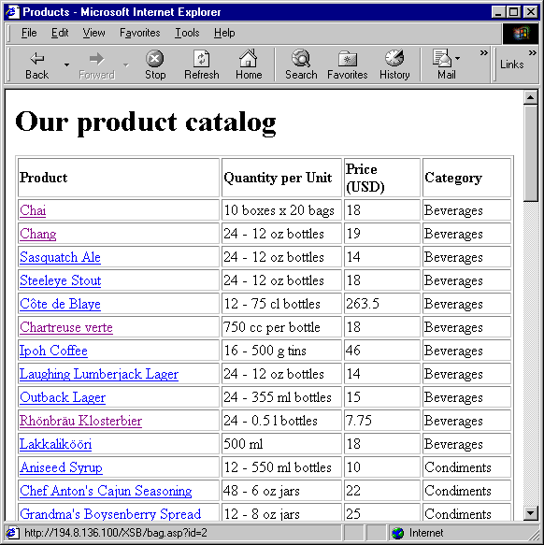Click the status bar URL text
The image size is (544, 545).
[115, 533]
